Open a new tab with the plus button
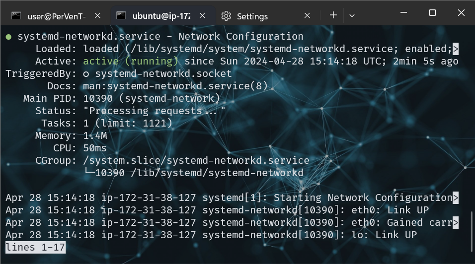Screen dimensions: 475x264 tap(333, 15)
